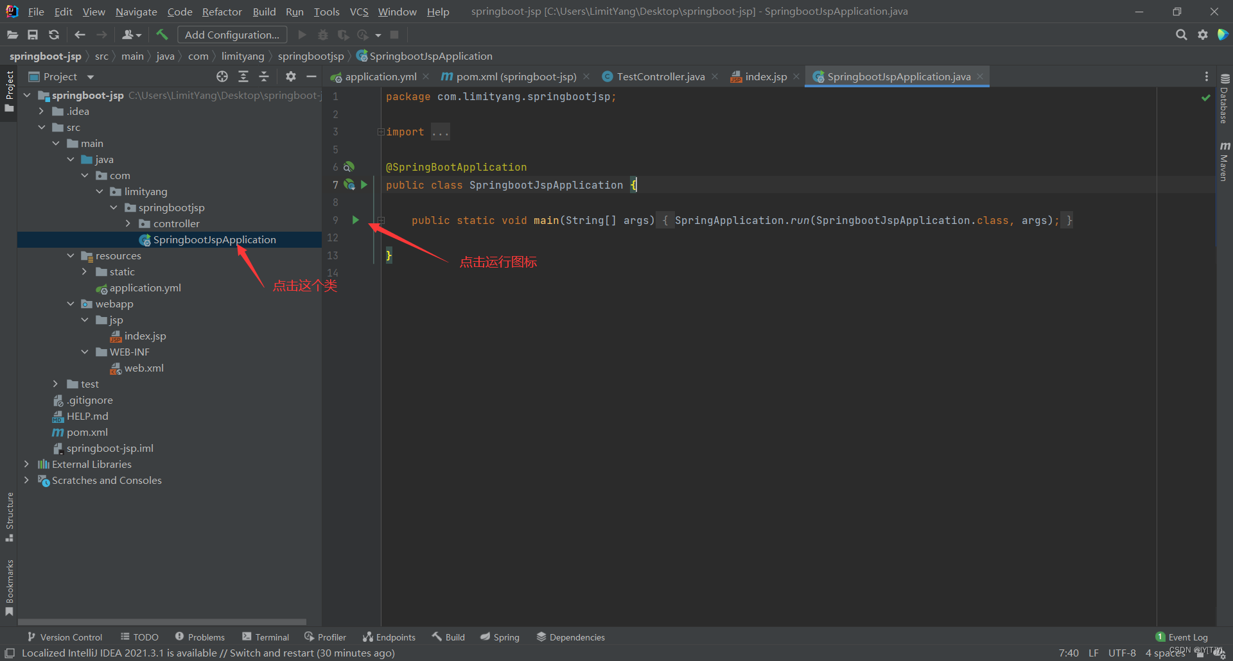Click the Select Opened File locate icon
Screen dimensions: 1233x661
(x=222, y=76)
